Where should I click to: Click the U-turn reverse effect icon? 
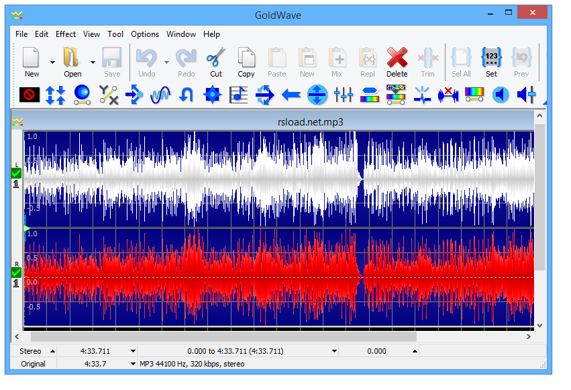pos(186,95)
